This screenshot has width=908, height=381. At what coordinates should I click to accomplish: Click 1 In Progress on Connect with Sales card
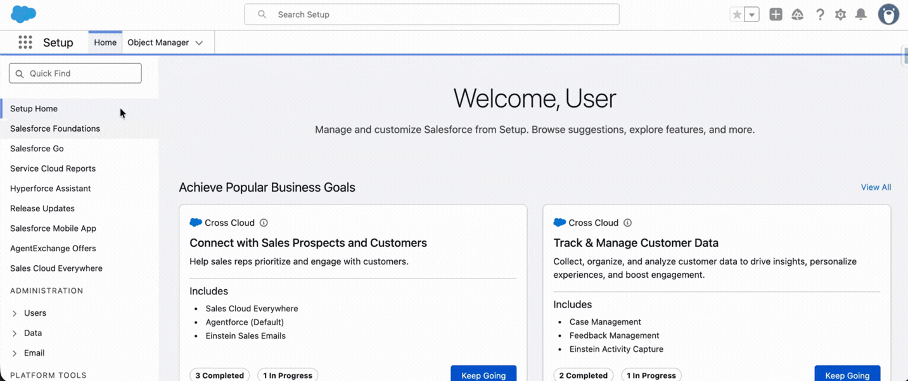tap(288, 375)
